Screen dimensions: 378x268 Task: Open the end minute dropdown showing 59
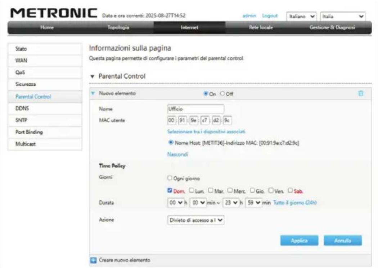pos(253,203)
